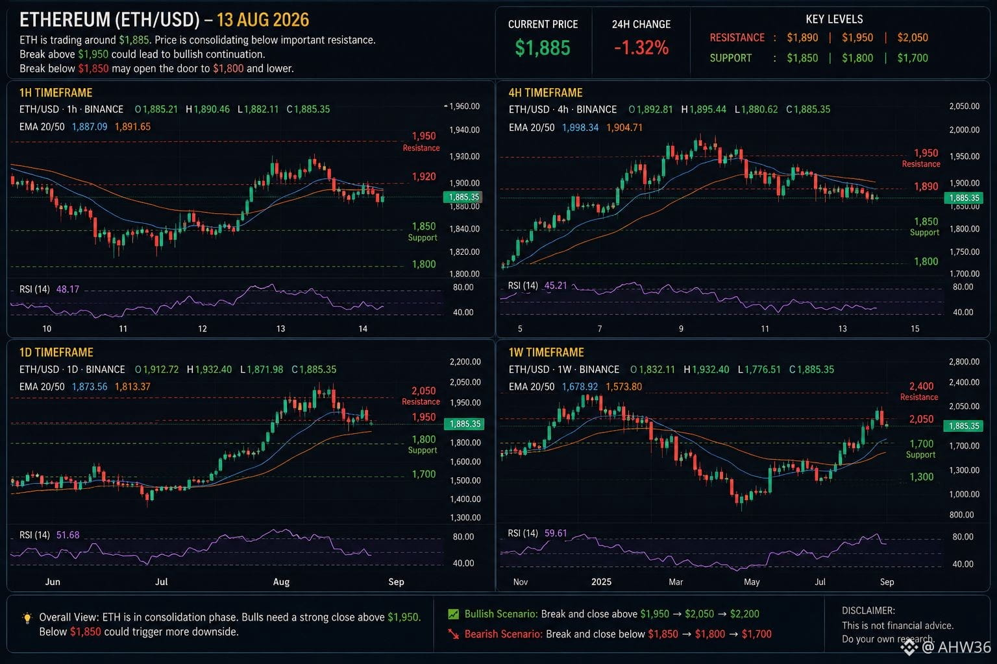Click the 1,300 level label on the 1W chart
997x664 pixels.
click(922, 477)
